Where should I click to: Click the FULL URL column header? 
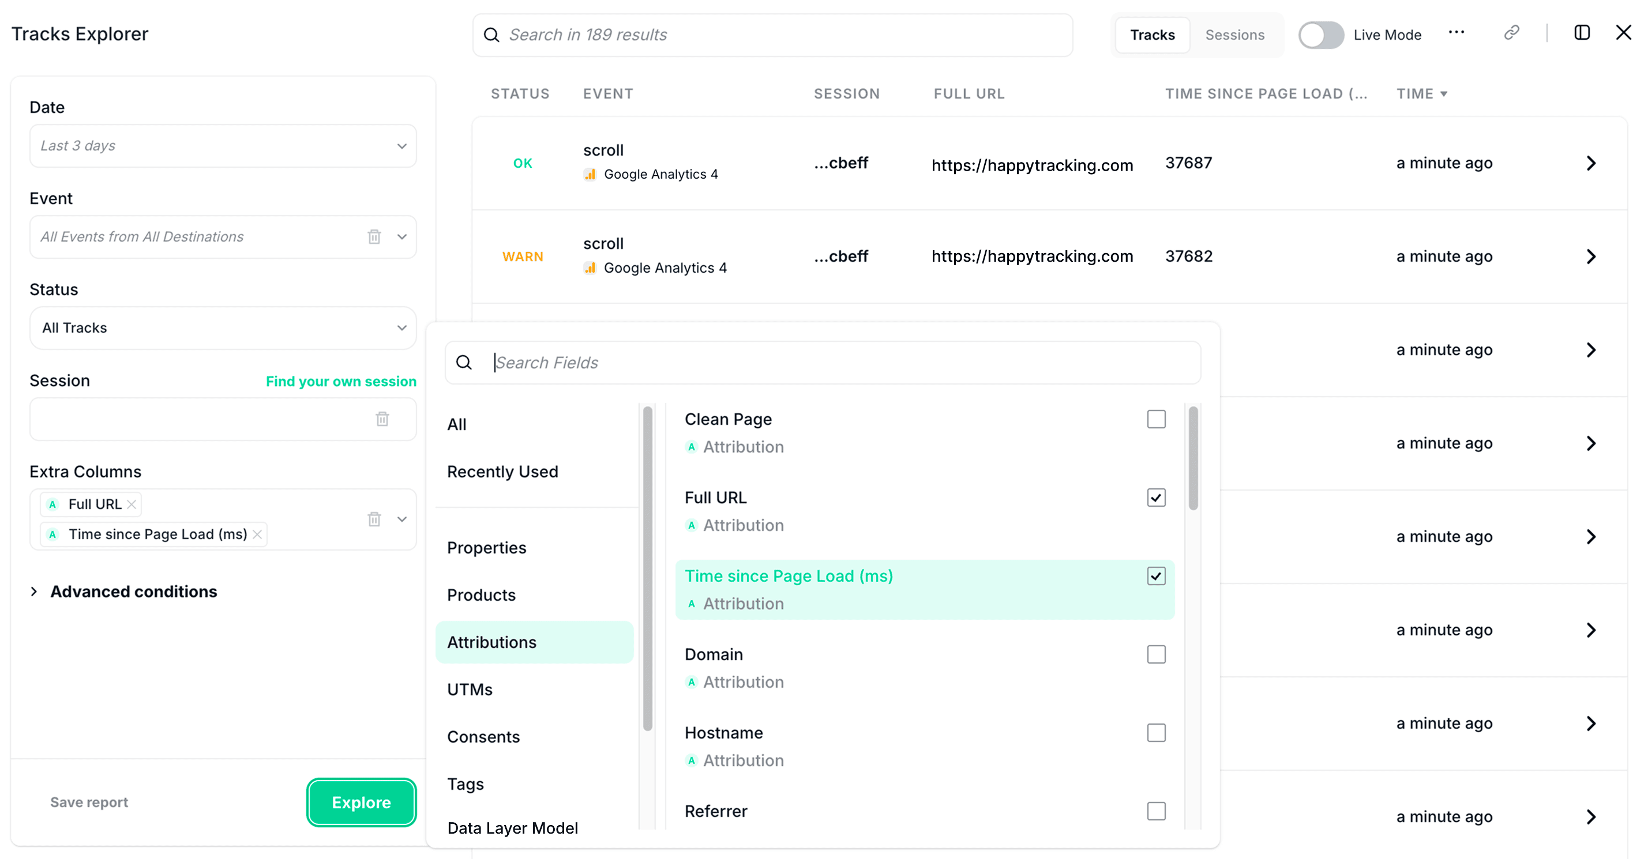[x=969, y=94]
